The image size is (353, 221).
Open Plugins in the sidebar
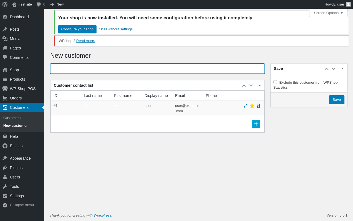point(22,168)
